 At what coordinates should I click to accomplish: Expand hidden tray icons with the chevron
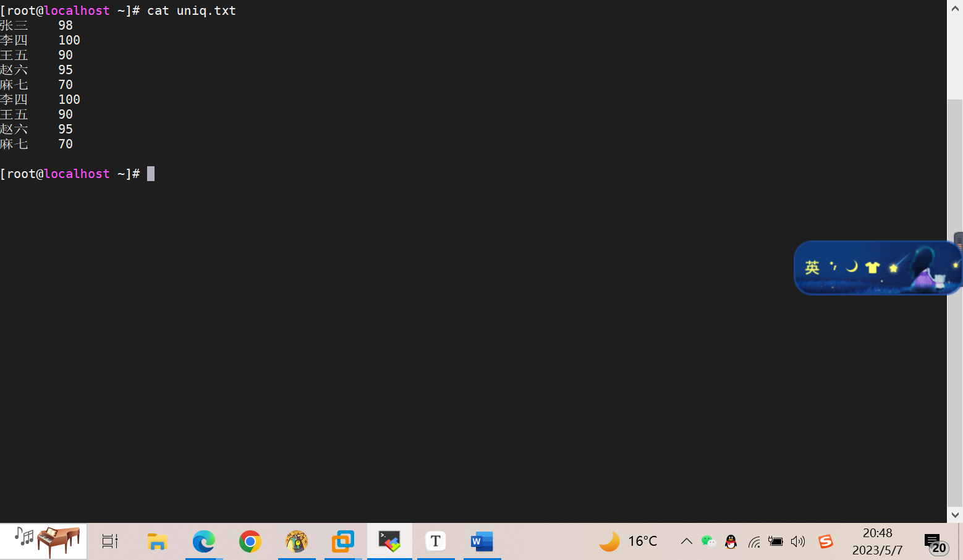tap(686, 541)
